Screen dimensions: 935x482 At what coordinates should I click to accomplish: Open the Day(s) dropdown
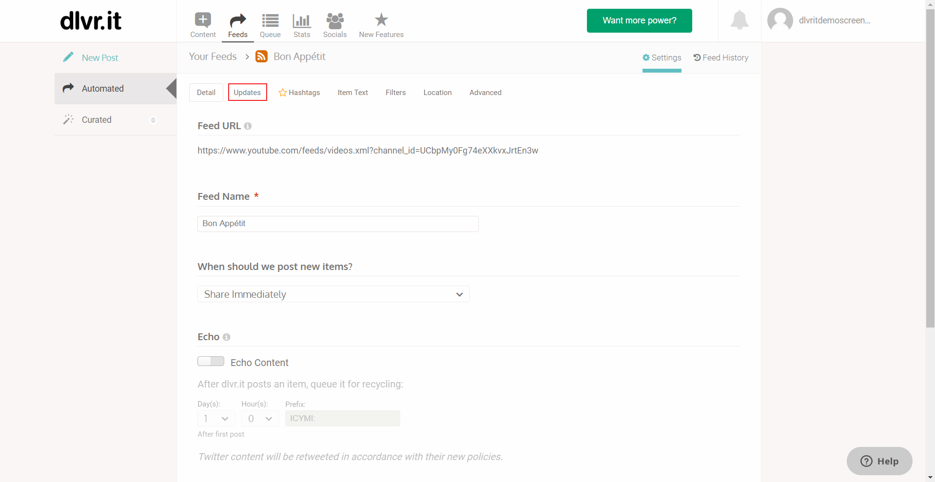pyautogui.click(x=216, y=418)
